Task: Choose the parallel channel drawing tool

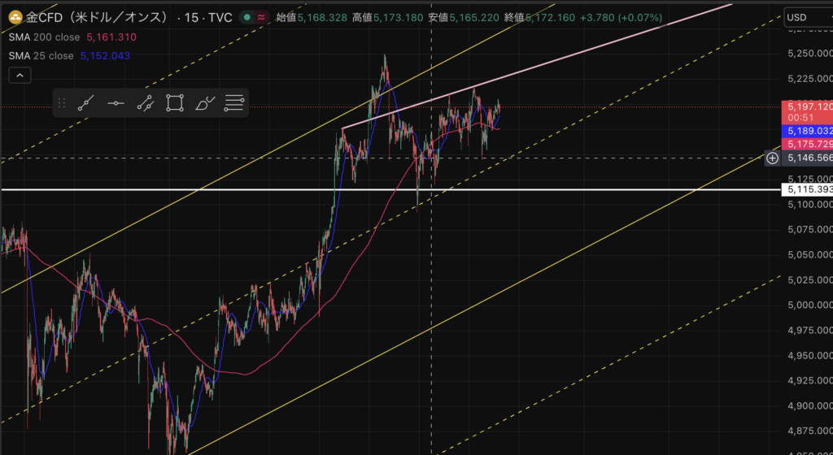Action: (x=145, y=103)
